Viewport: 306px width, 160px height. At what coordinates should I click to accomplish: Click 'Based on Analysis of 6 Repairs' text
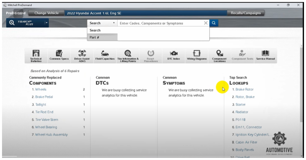coord(55,71)
